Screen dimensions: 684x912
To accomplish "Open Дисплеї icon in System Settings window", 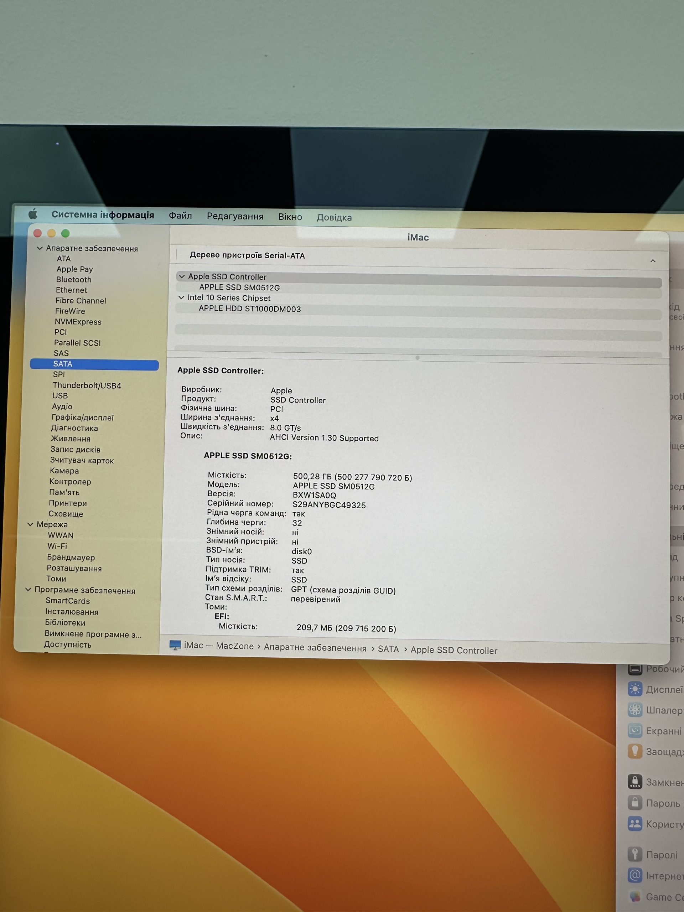I will 635,689.
